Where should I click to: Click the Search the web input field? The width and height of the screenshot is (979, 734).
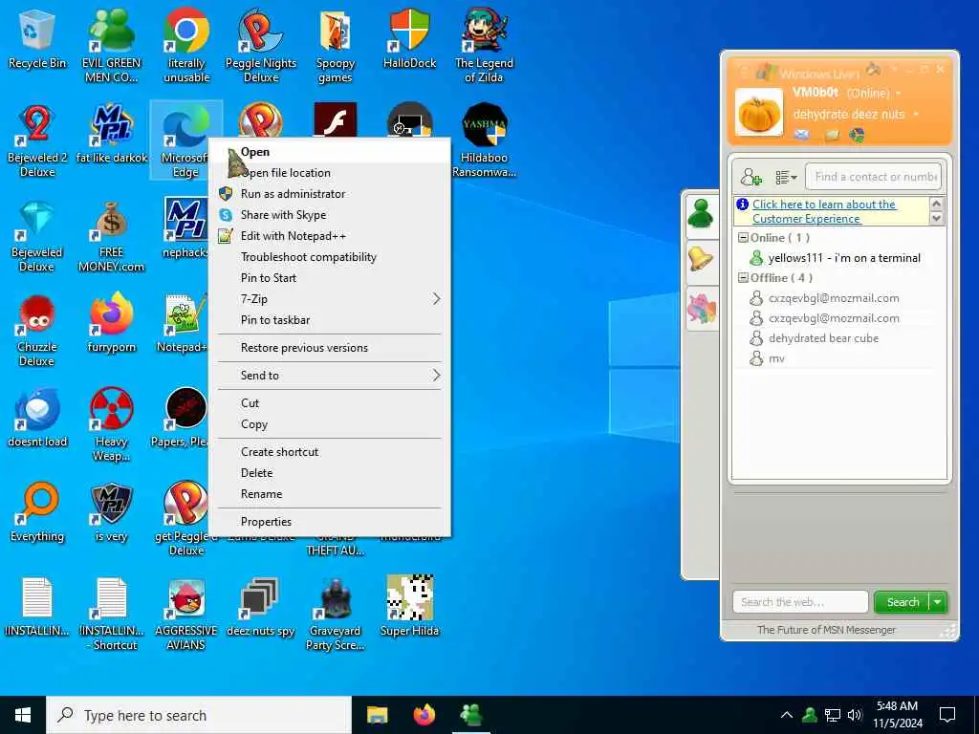800,602
